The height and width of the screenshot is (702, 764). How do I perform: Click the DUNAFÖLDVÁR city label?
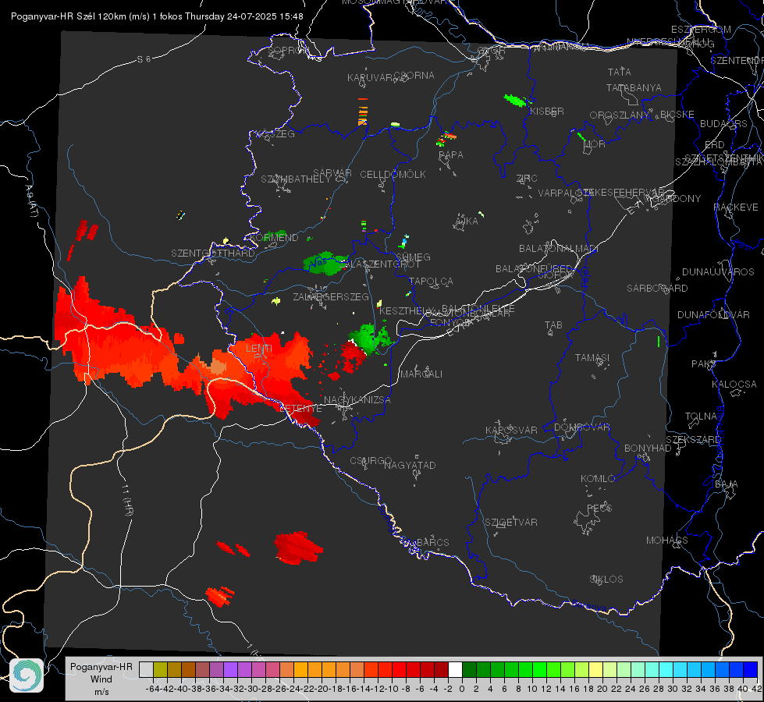[713, 314]
